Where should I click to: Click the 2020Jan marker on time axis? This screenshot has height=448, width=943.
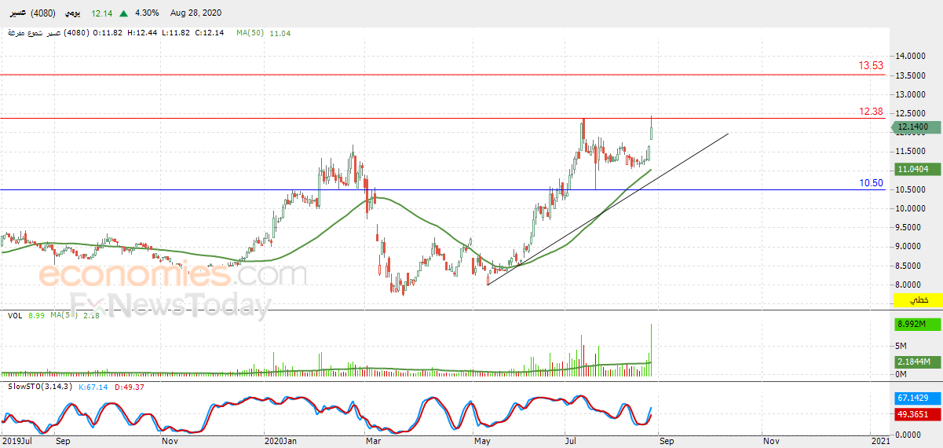pos(280,442)
